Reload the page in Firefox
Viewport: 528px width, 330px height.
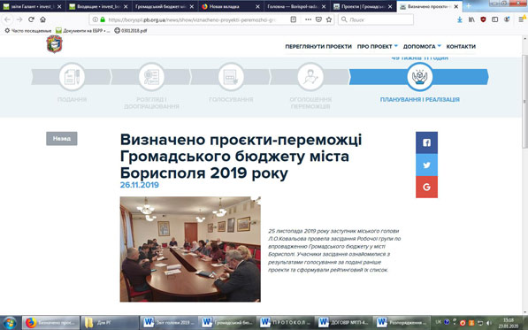coord(31,19)
